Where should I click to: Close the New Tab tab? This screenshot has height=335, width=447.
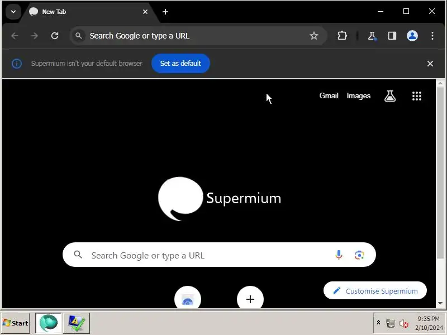[145, 12]
